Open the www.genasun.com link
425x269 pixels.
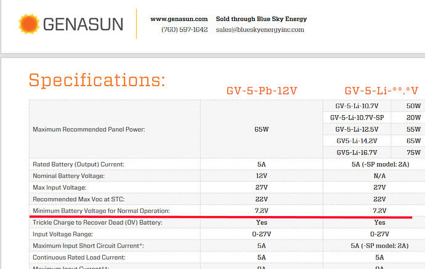pos(179,19)
